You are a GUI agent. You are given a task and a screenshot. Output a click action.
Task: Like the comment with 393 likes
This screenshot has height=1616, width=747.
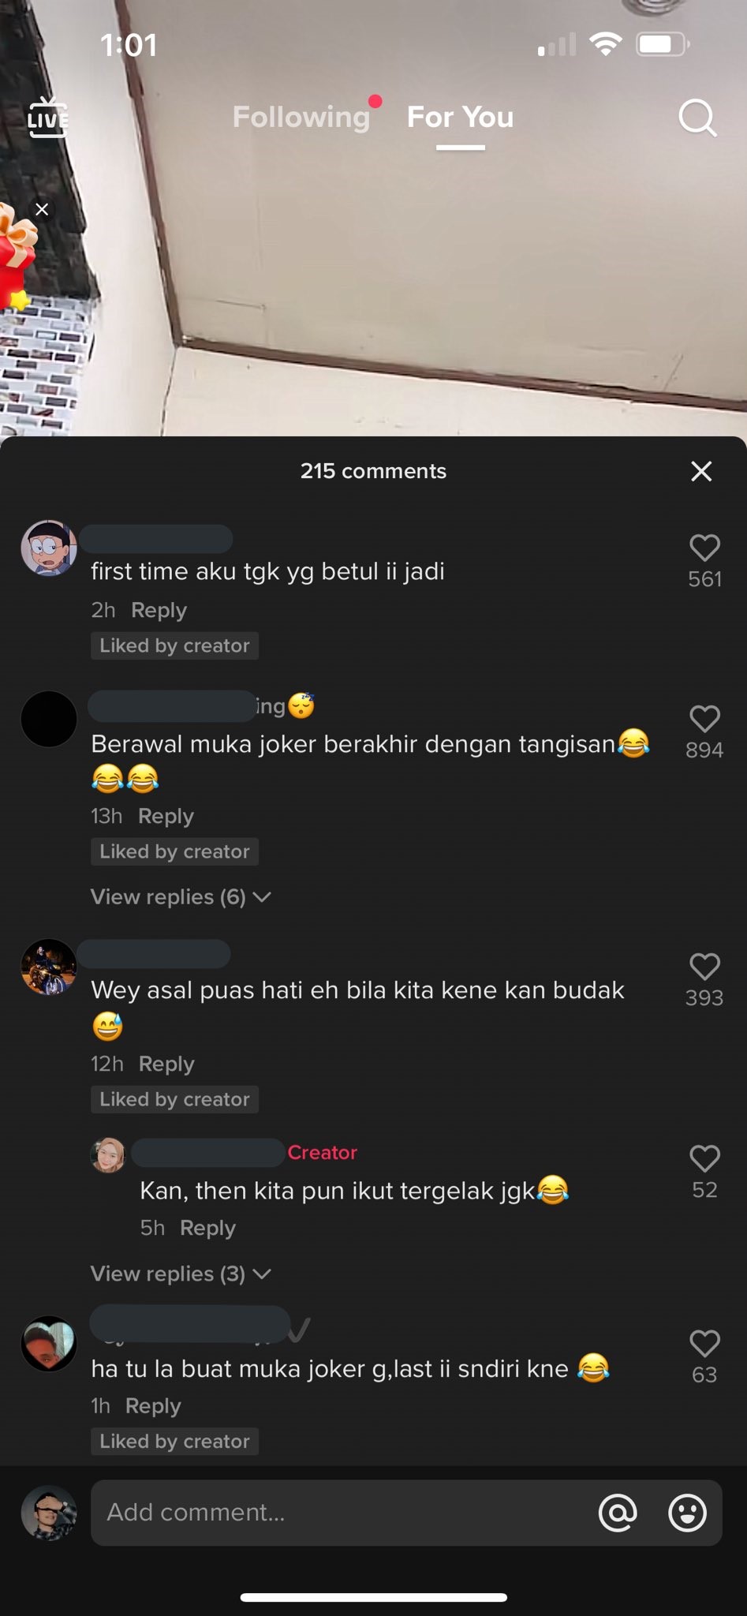[704, 967]
